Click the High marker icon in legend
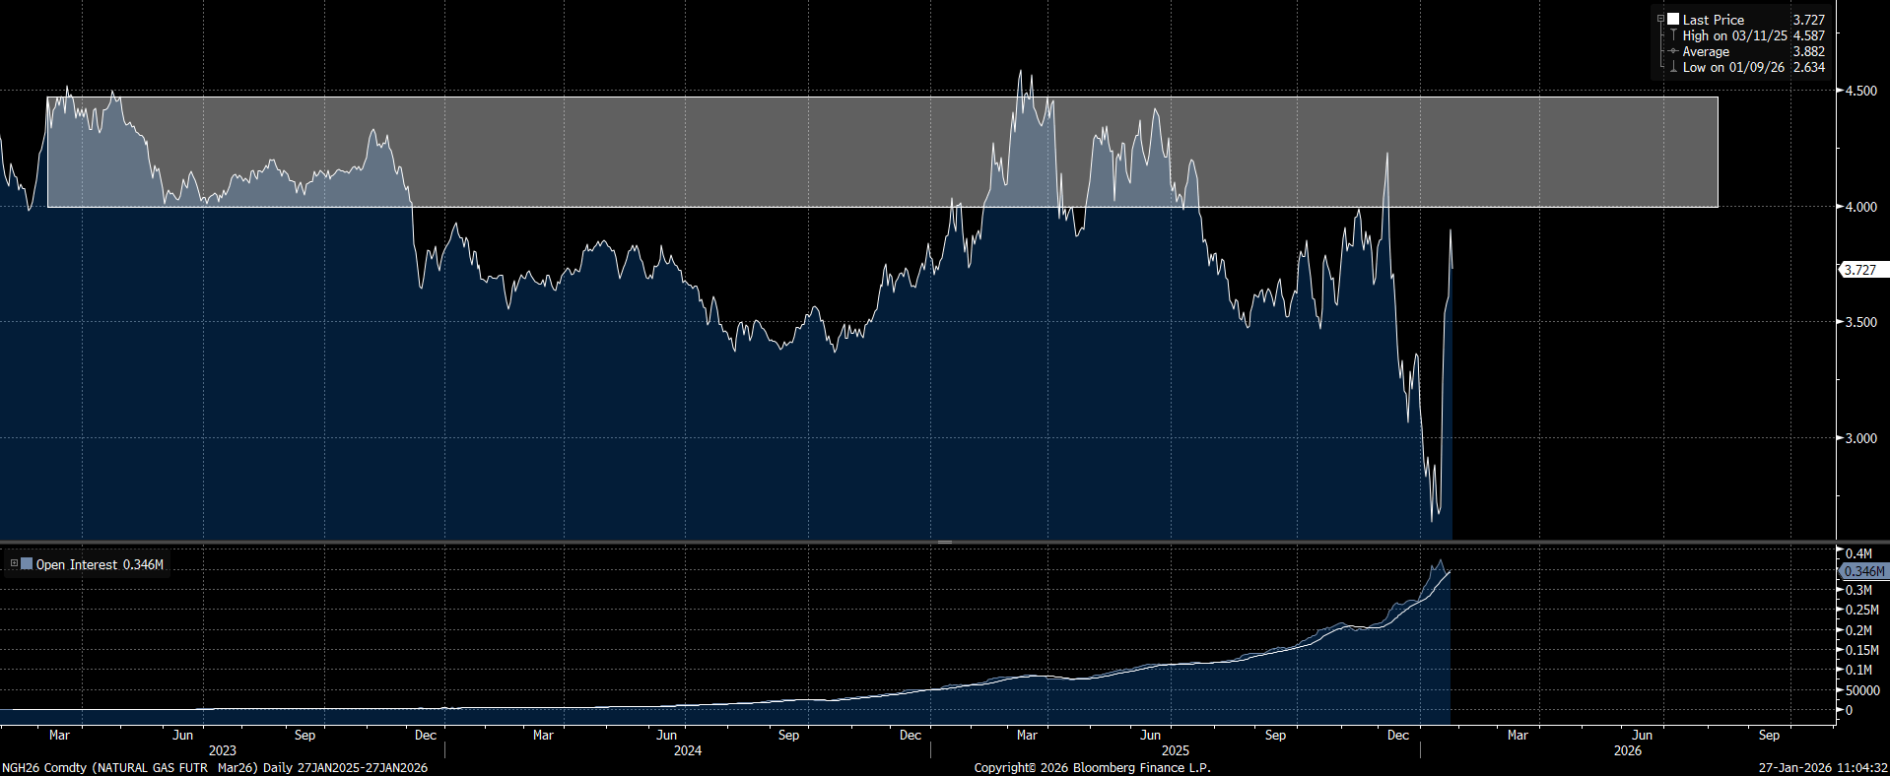1890x776 pixels. coord(1673,35)
